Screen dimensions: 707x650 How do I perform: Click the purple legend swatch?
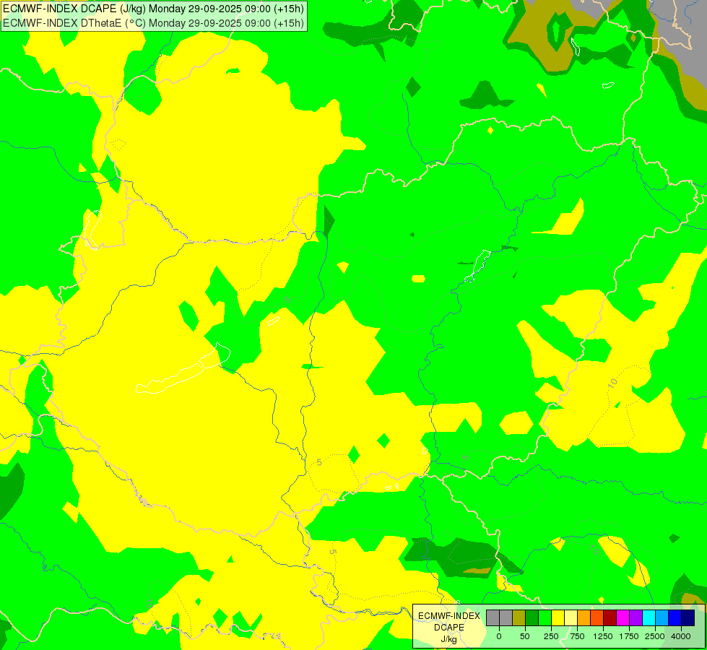[x=636, y=617]
